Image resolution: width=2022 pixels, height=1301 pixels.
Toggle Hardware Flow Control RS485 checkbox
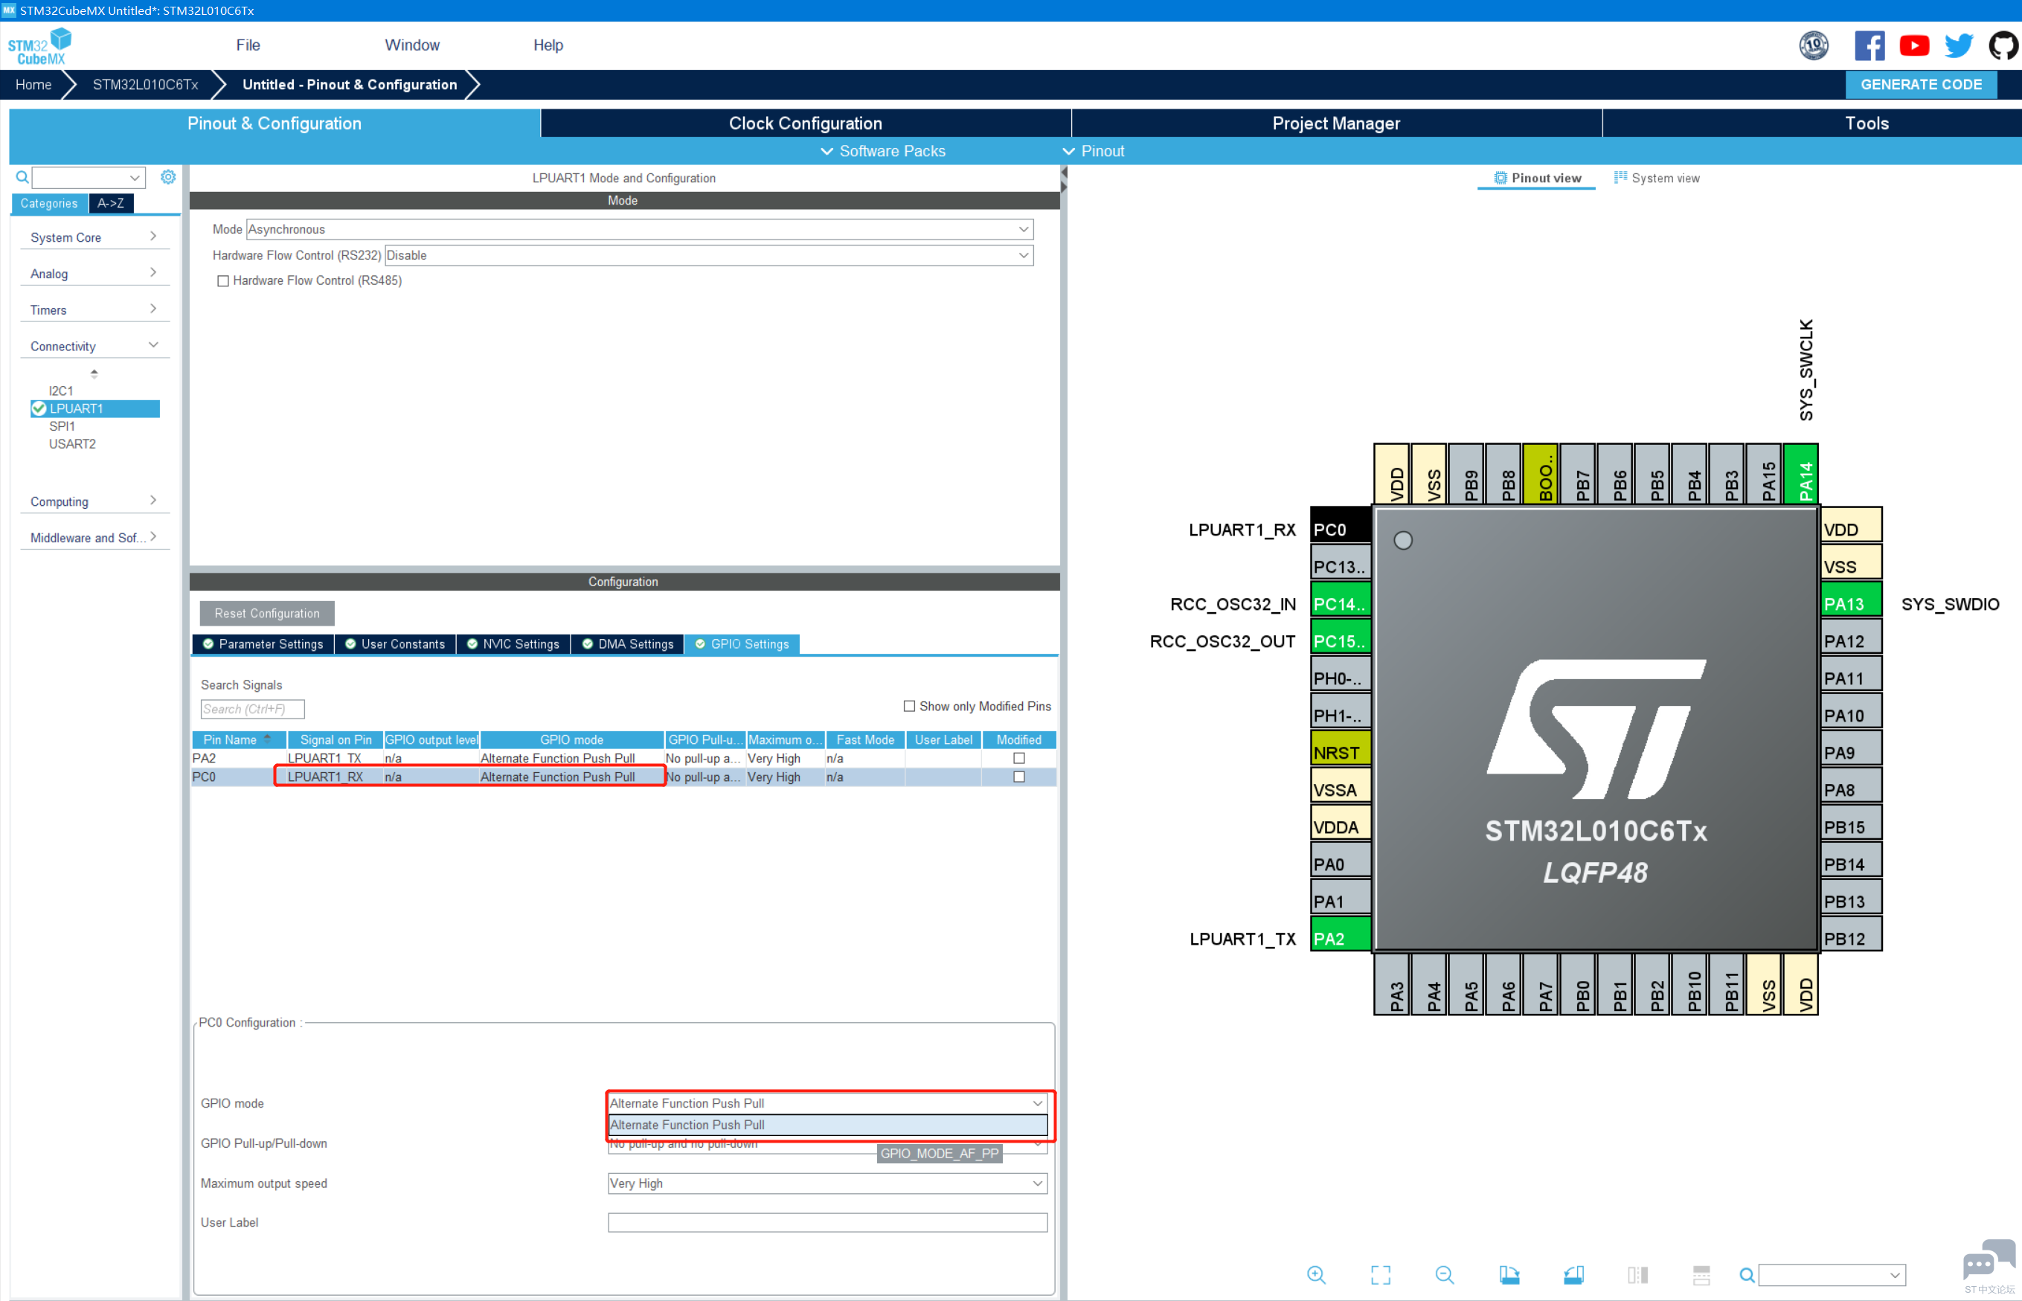click(222, 280)
